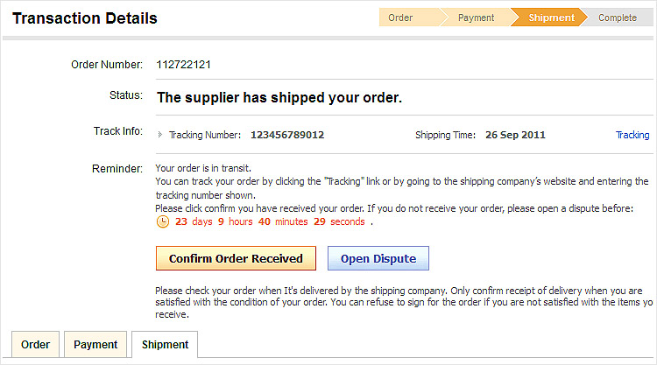Click the Order progress step
Screen dimensions: 657x365
pyautogui.click(x=400, y=18)
